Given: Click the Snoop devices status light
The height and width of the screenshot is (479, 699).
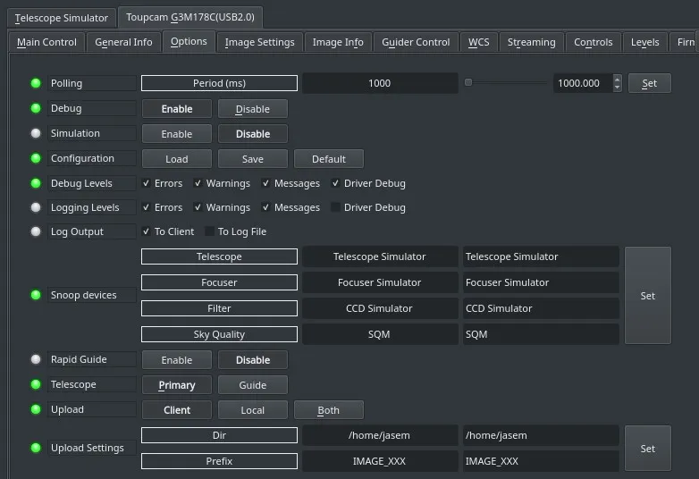Looking at the screenshot, I should (x=36, y=295).
